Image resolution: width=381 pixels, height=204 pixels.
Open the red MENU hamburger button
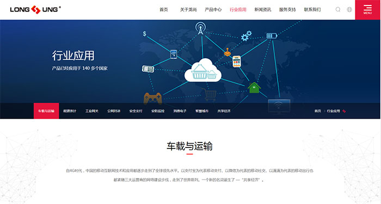click(367, 10)
